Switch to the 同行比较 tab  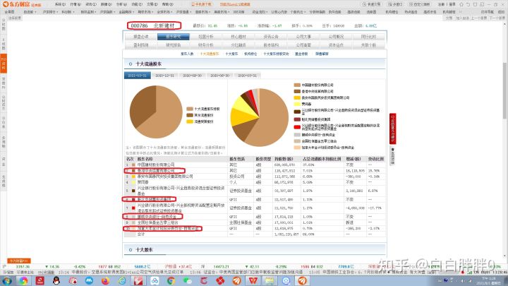368,37
